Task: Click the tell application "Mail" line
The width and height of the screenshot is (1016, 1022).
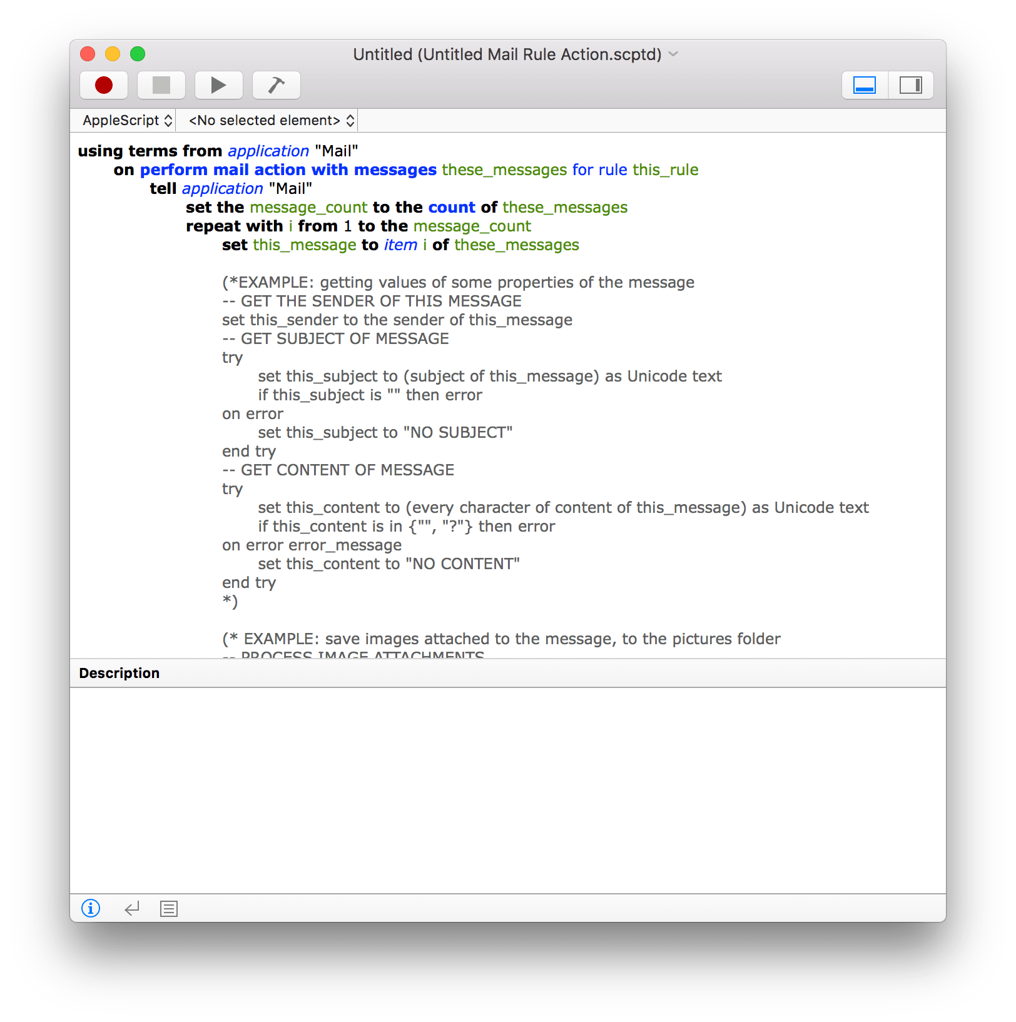Action: (231, 188)
